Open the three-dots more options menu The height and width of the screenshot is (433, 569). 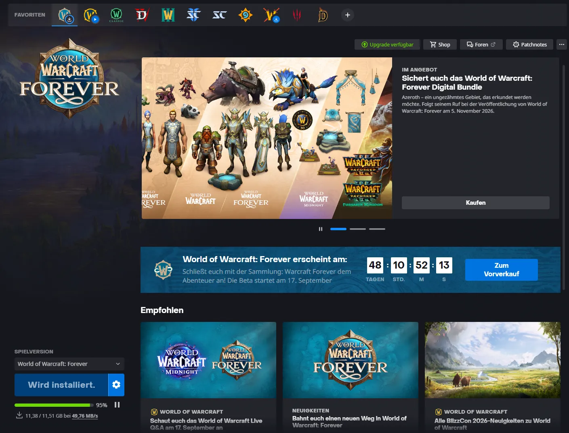[562, 44]
